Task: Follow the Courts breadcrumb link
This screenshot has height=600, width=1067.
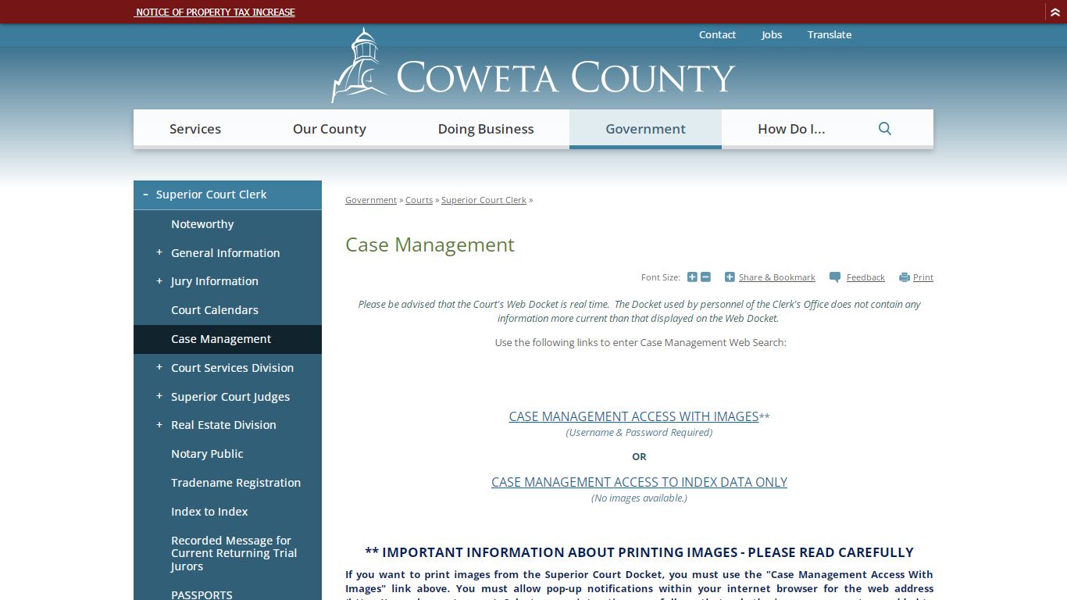Action: tap(419, 200)
